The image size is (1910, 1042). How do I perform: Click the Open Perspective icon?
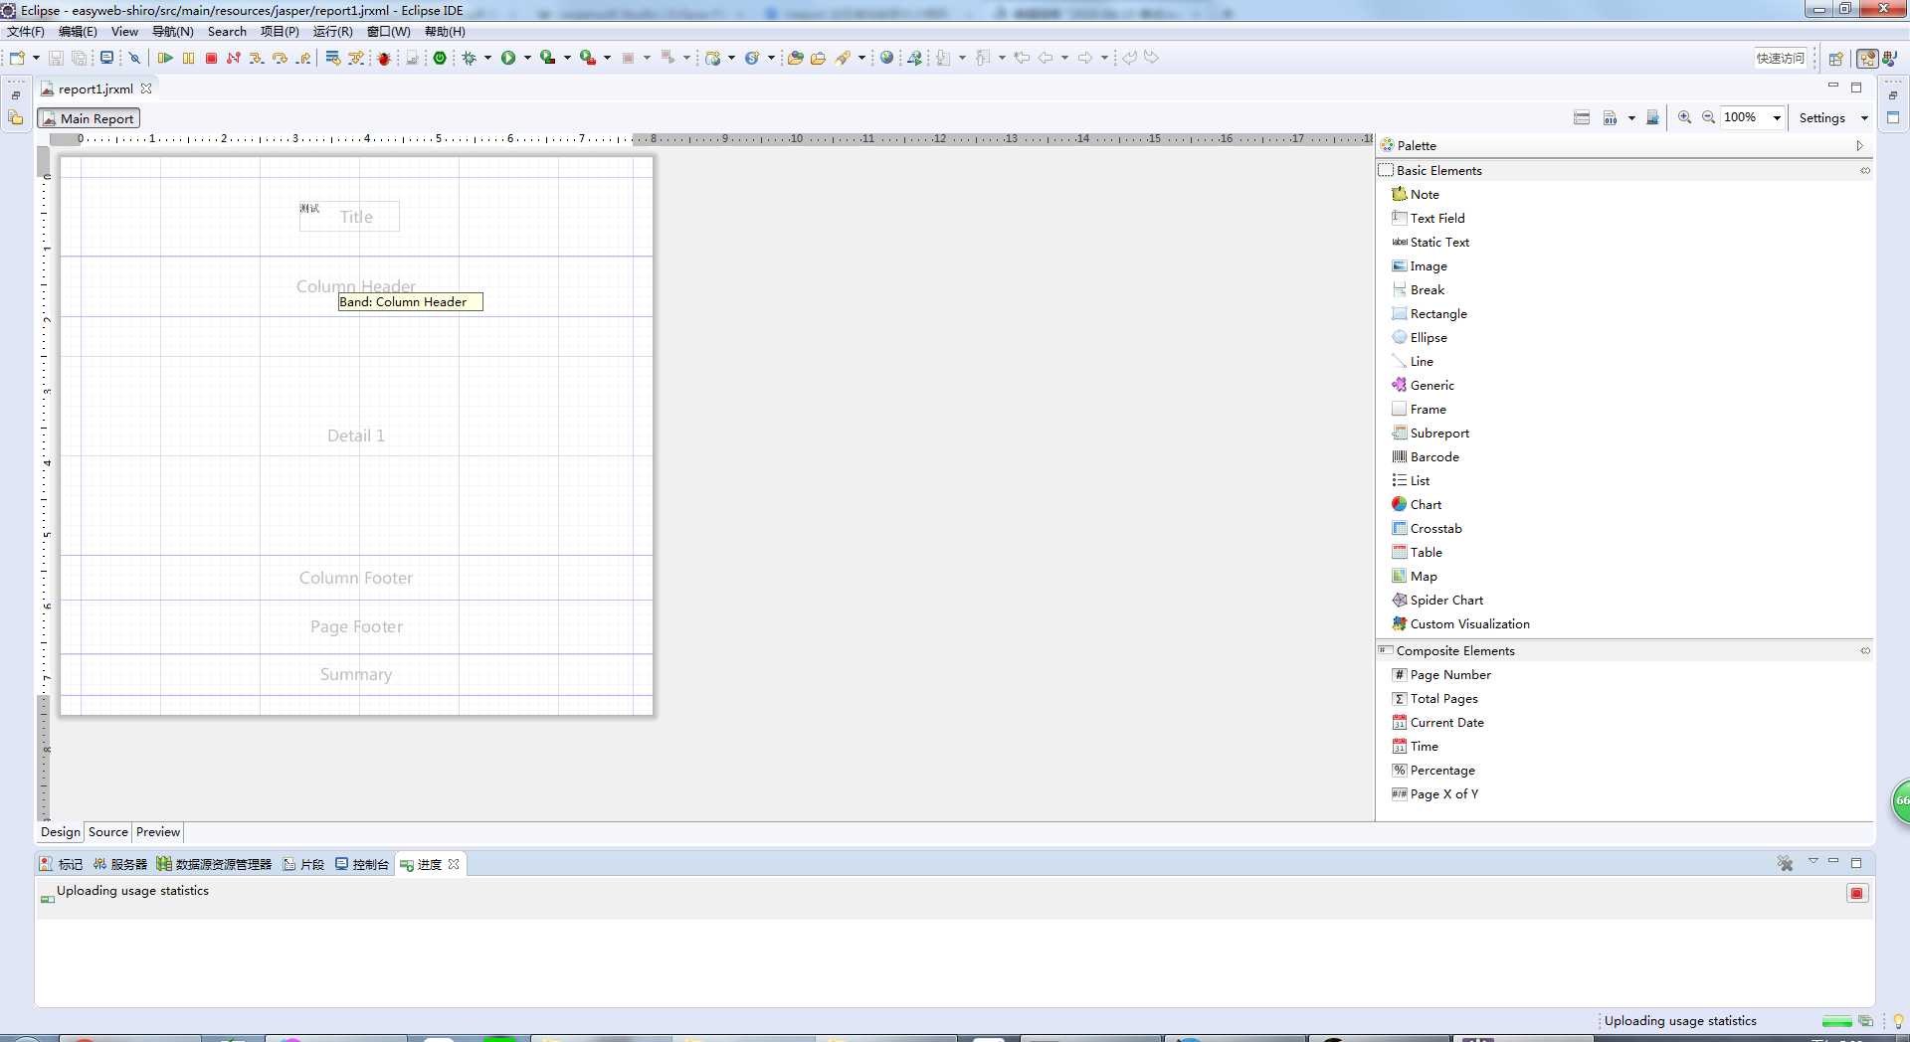(x=1836, y=58)
